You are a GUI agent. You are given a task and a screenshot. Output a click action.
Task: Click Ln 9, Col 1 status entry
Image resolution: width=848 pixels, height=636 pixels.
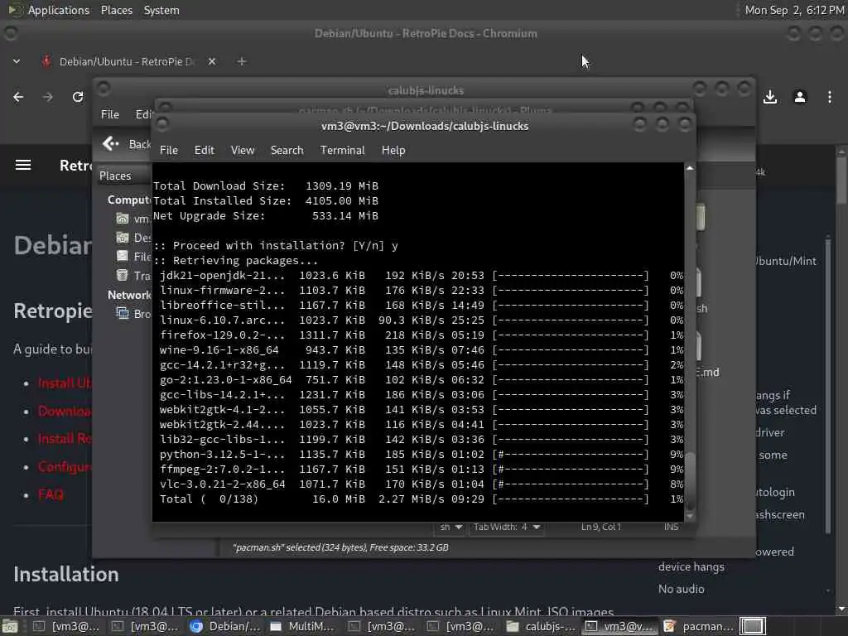601,527
